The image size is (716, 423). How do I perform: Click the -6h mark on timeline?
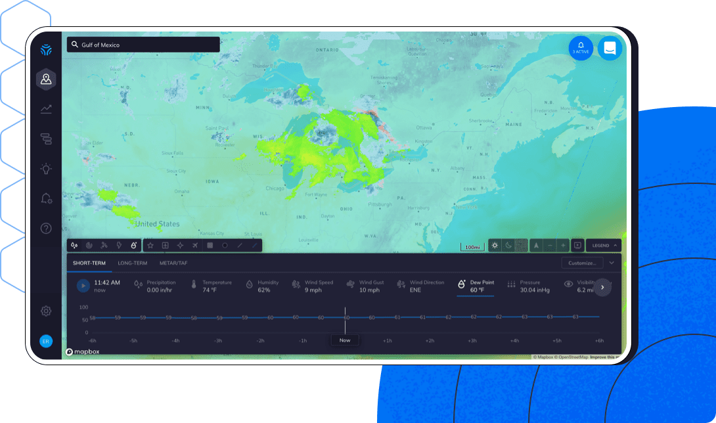pos(92,341)
